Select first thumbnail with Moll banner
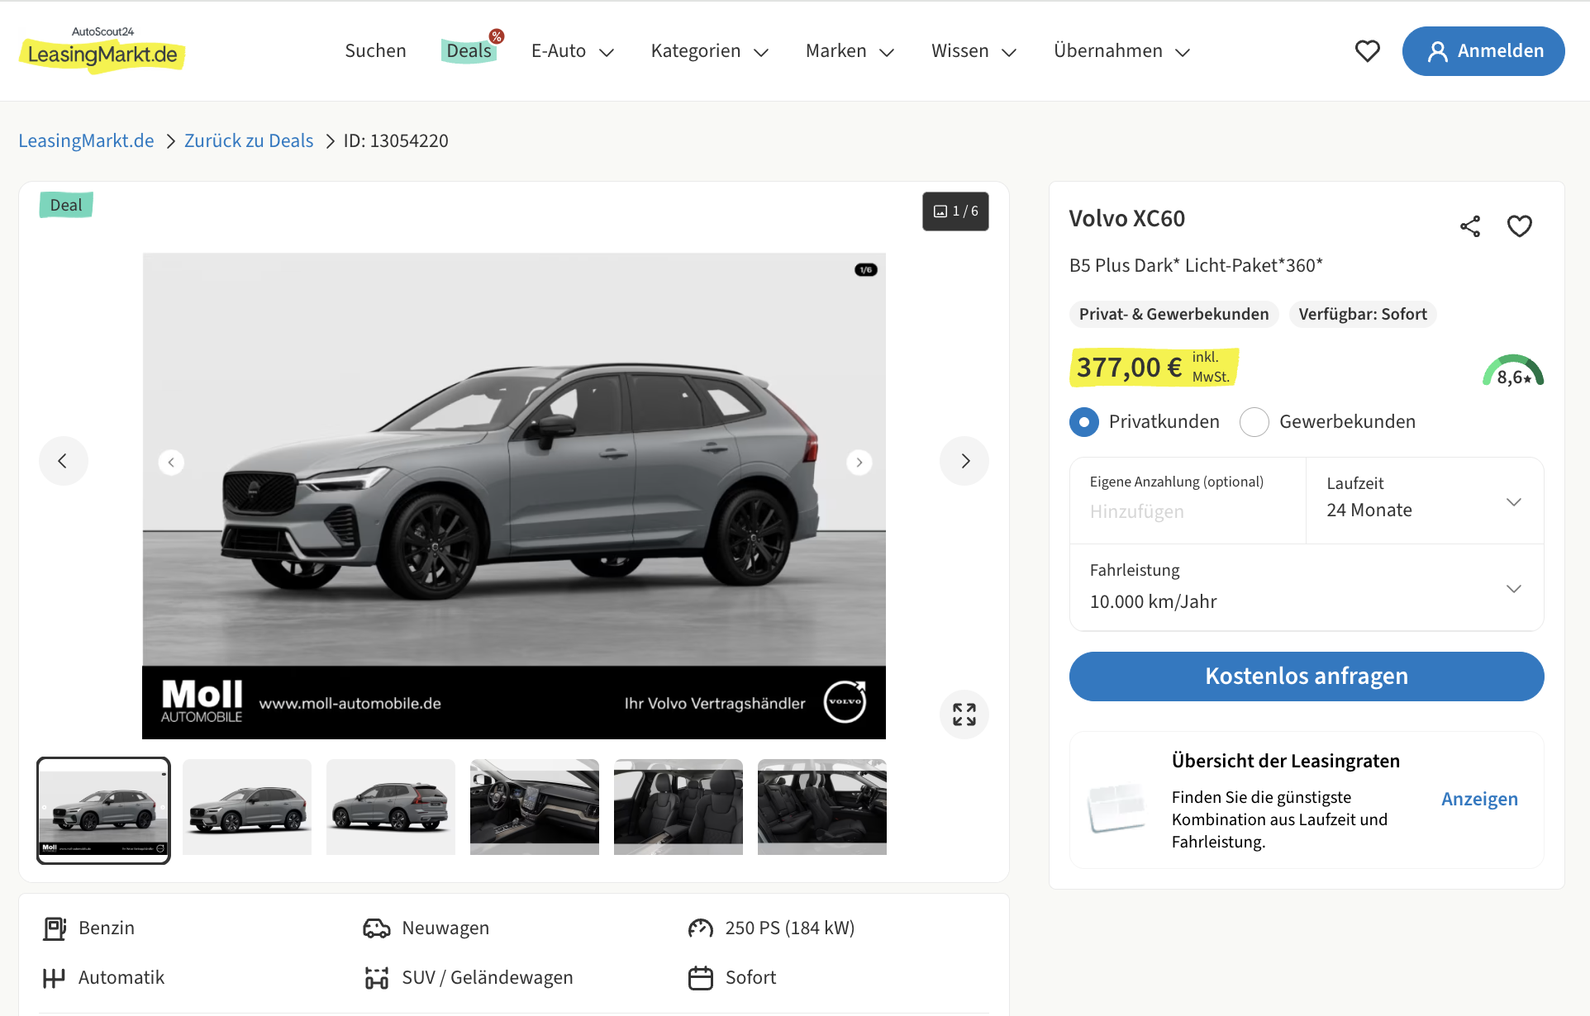The image size is (1590, 1016). click(103, 810)
